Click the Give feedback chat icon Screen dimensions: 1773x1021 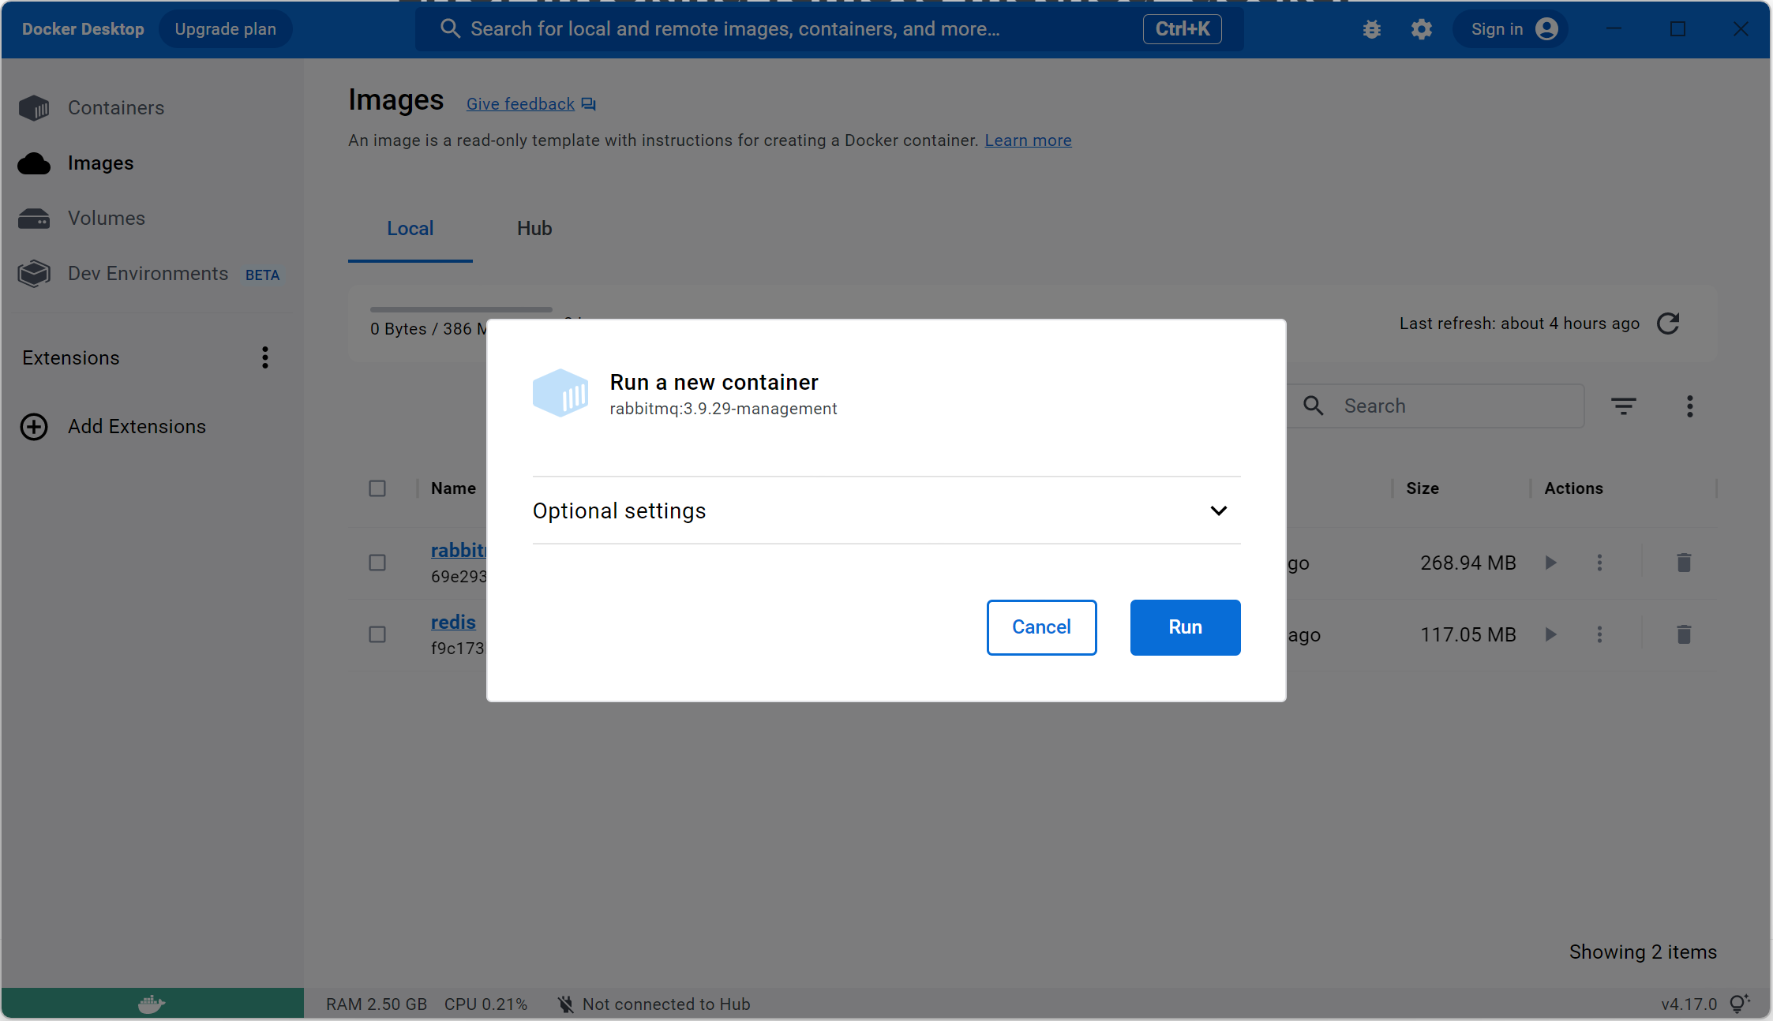click(589, 104)
